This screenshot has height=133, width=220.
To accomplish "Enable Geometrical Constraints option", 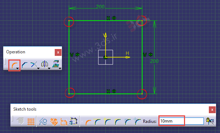I will (54, 121).
